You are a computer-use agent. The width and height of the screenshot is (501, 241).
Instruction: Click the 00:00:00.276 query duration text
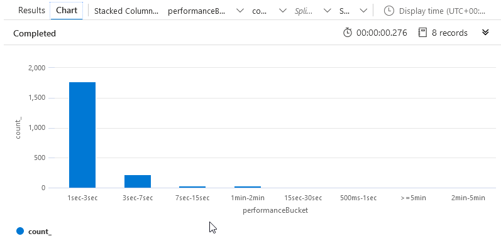point(382,33)
